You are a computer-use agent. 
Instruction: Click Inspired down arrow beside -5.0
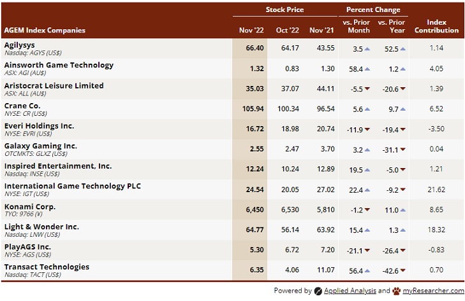pos(402,169)
